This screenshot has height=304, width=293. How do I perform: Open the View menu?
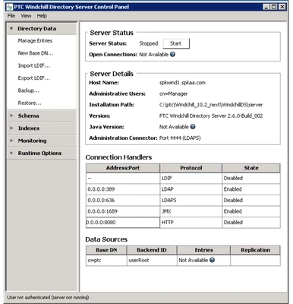coord(26,16)
